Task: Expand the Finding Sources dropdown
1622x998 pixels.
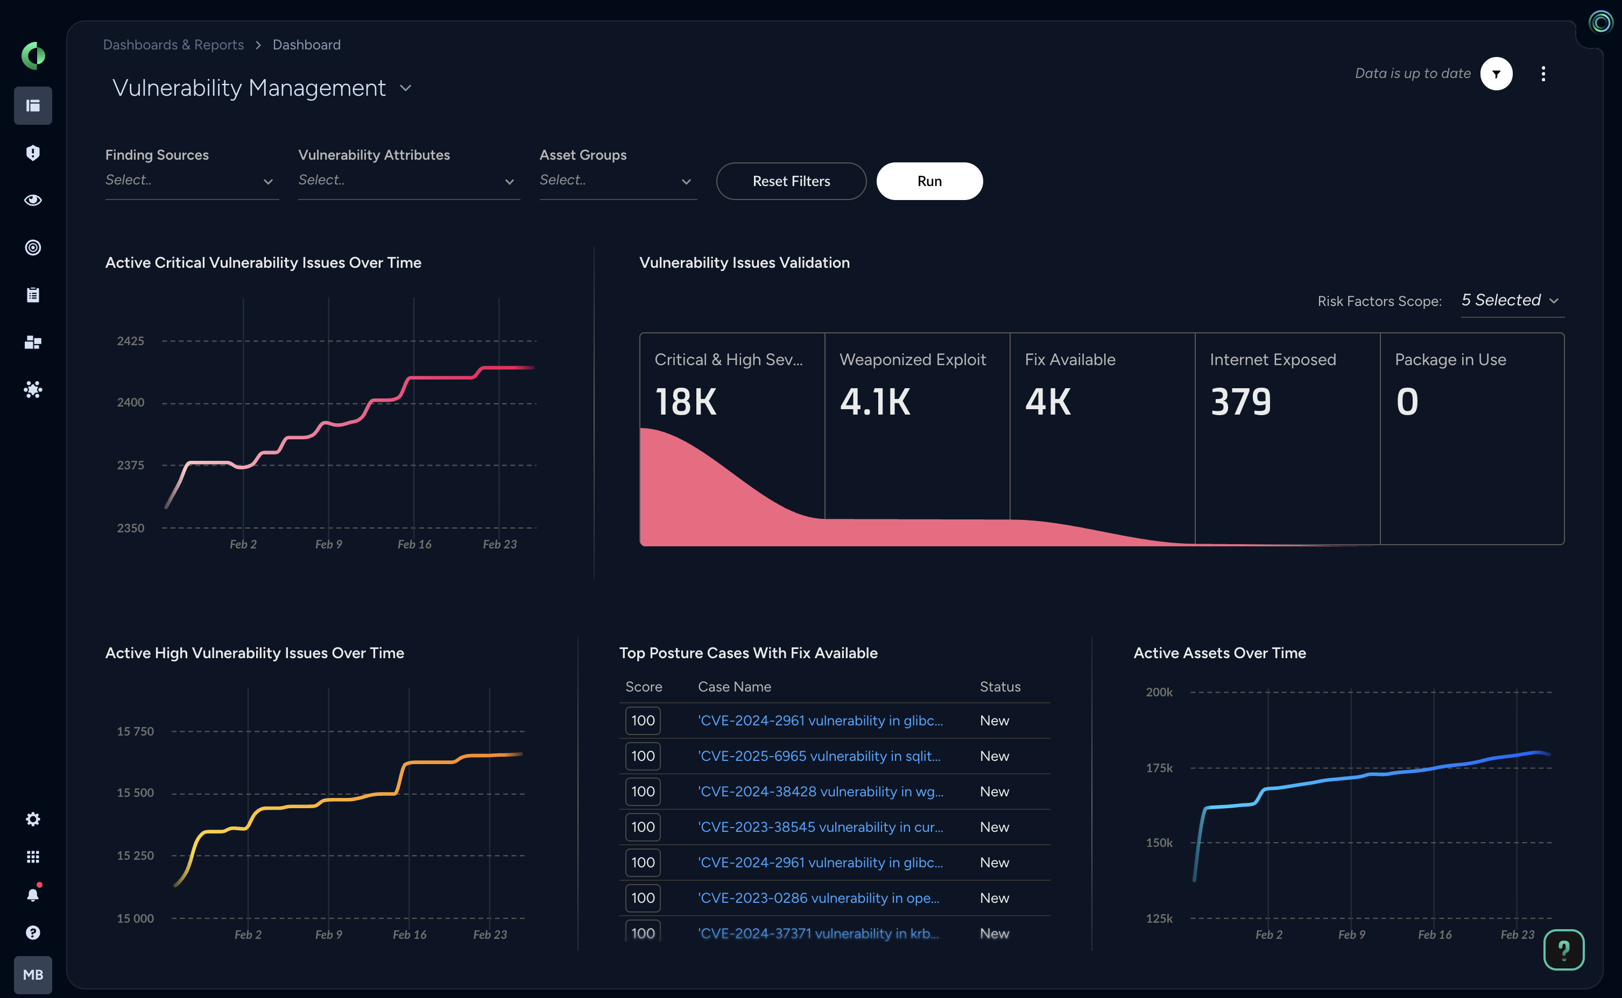Action: click(191, 180)
